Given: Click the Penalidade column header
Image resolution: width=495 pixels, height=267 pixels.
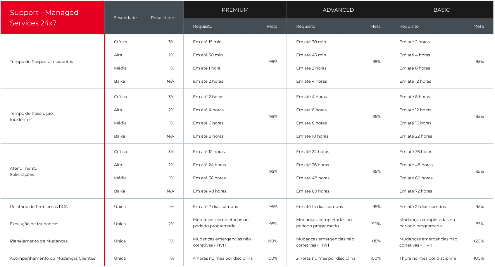Looking at the screenshot, I should [162, 18].
